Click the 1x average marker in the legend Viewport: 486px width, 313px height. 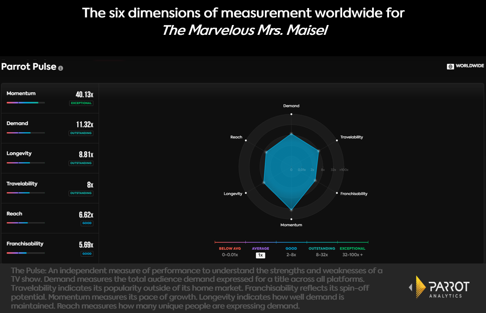coord(261,255)
